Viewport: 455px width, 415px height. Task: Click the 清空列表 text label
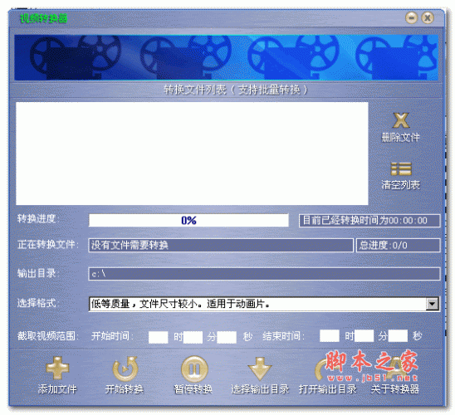401,185
